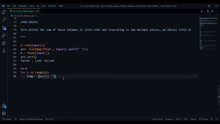This screenshot has height=124, width=220.
Task: Click line 84 'arr= list(map(float...' code
Action: pyautogui.click(x=54, y=49)
